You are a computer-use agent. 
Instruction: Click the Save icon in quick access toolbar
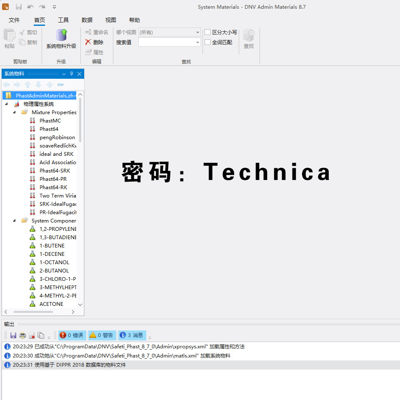pyautogui.click(x=19, y=7)
